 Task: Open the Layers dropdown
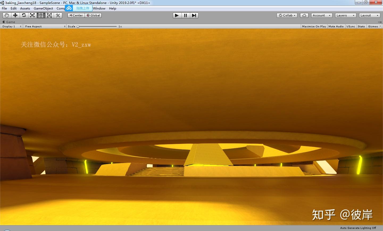click(345, 15)
